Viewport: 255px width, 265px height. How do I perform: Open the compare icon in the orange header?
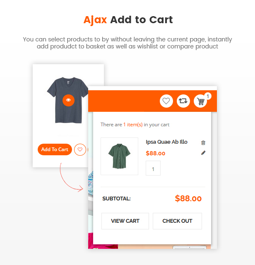click(183, 101)
